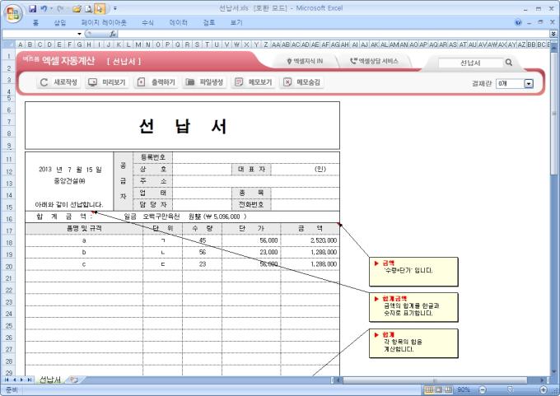Screen dimensions: 560x396
Task: Click the unit price cell 23,000
Action: pyautogui.click(x=251, y=252)
